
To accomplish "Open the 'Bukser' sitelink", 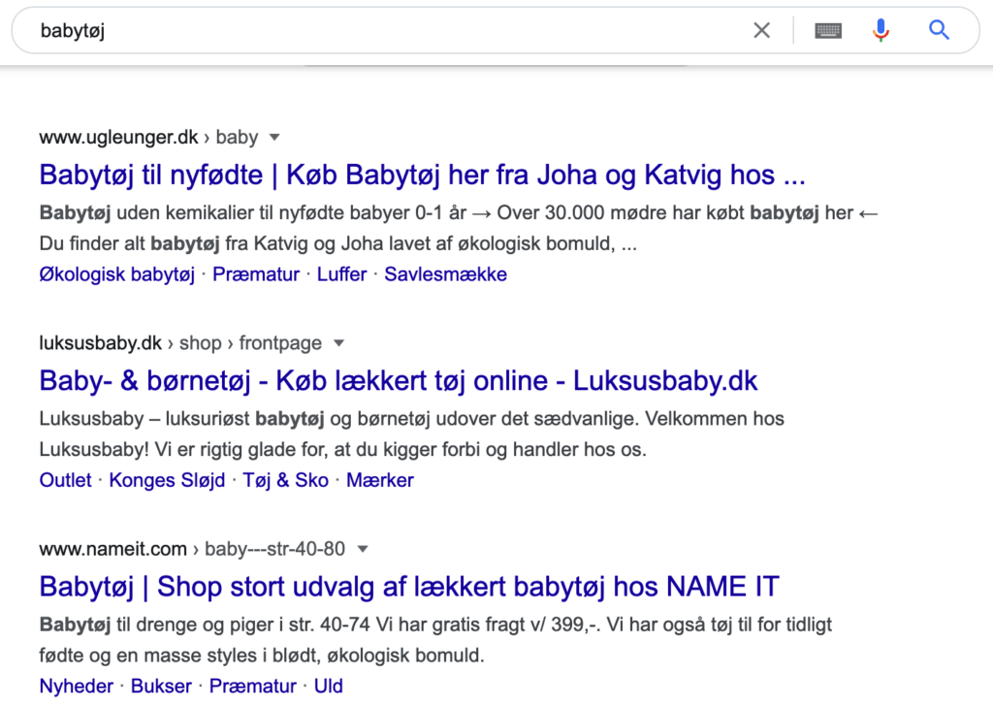I will (161, 686).
